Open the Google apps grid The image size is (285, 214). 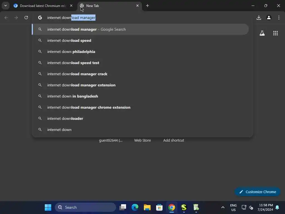[275, 33]
